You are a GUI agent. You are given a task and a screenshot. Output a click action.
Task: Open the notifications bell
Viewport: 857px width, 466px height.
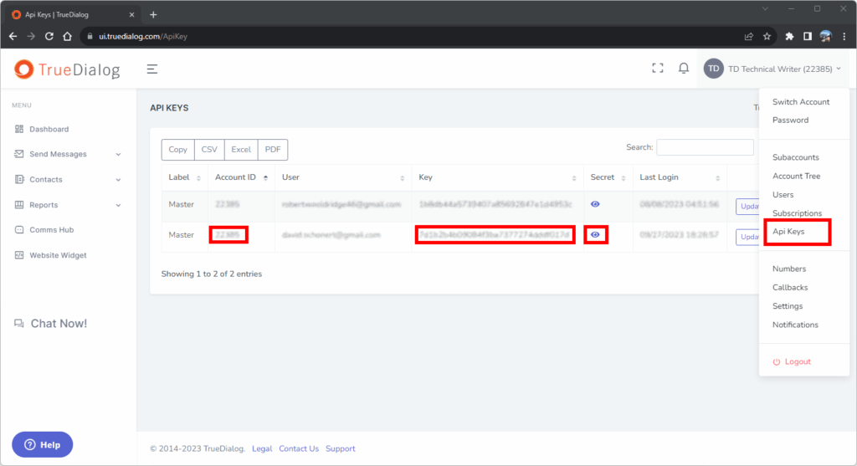(x=683, y=69)
